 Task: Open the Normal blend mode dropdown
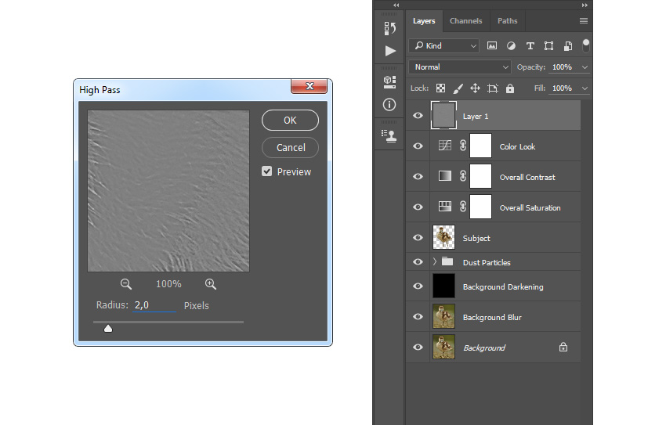[460, 67]
